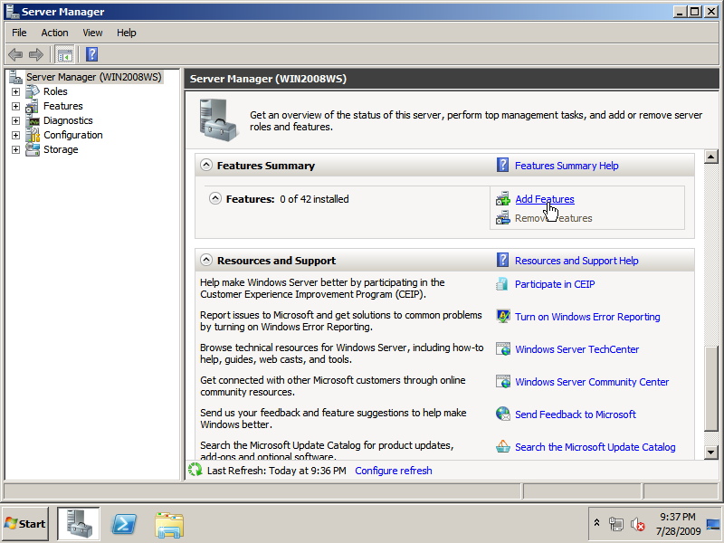Expand the Features tree node

pos(15,106)
